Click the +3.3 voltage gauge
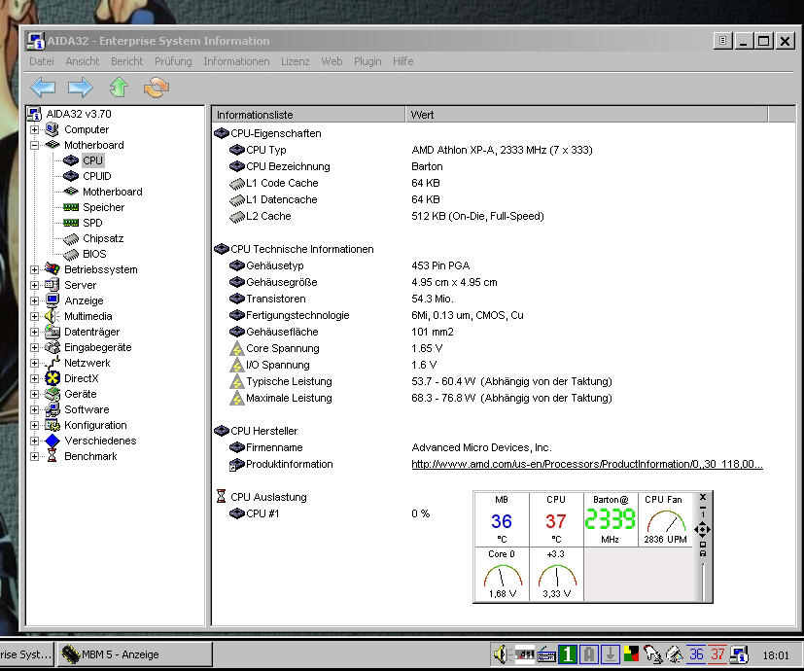Viewport: 804px width, 671px height. click(556, 574)
